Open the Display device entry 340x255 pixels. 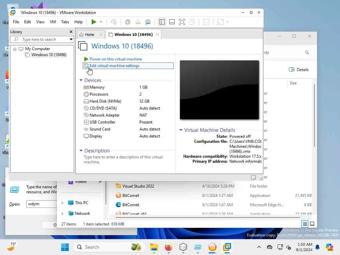[x=96, y=136]
